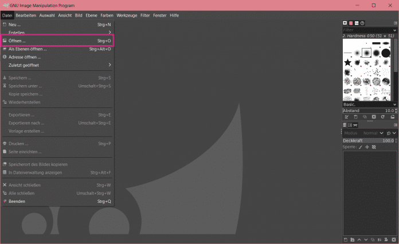Switch to the Layers tab icon

click(345, 125)
